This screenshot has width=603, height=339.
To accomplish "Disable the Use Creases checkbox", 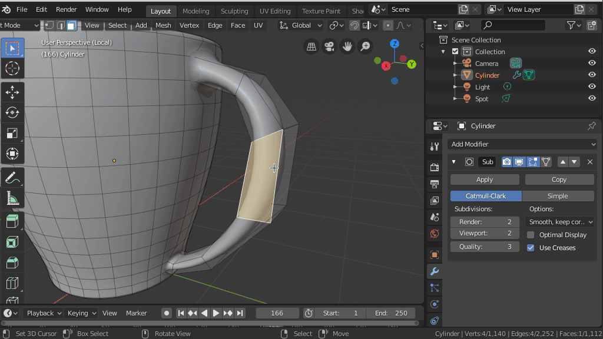I will [531, 248].
